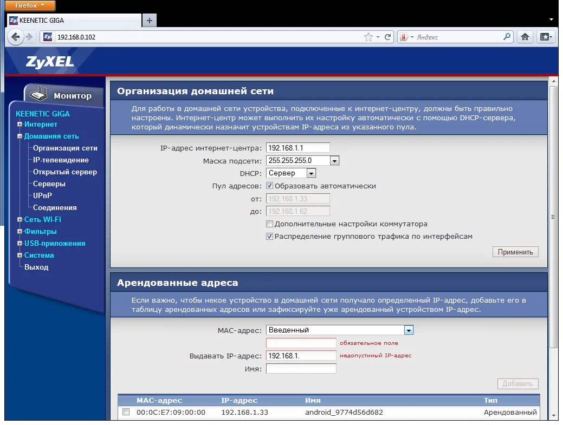Click the page vertical scrollbar thumb
The image size is (563, 425).
click(553, 217)
